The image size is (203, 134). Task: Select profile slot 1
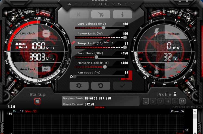146,101
